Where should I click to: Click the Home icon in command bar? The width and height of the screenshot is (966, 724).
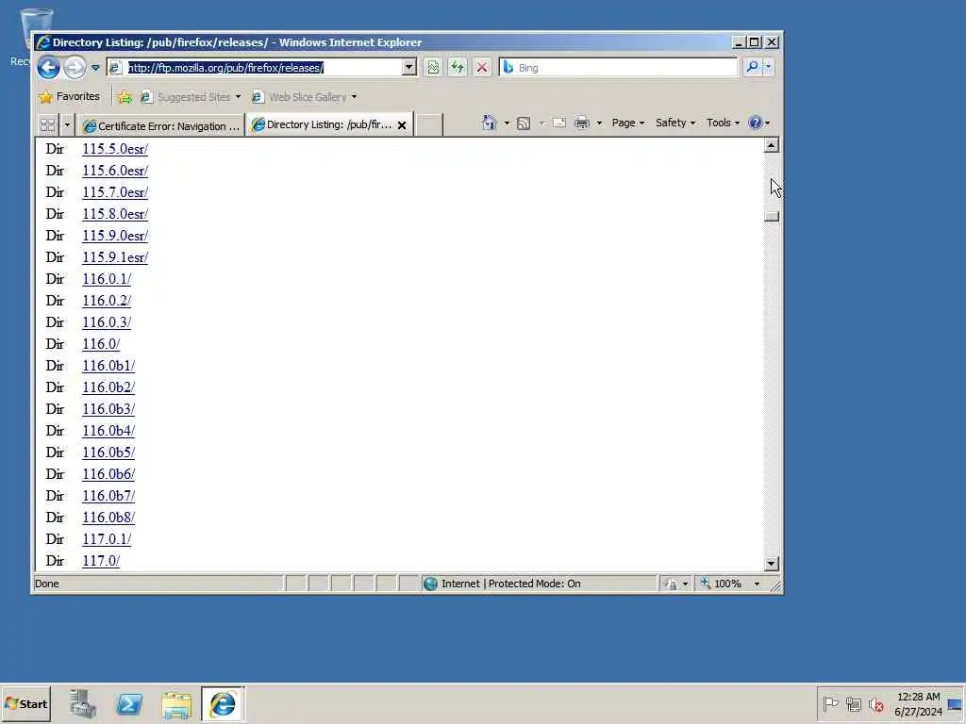490,123
